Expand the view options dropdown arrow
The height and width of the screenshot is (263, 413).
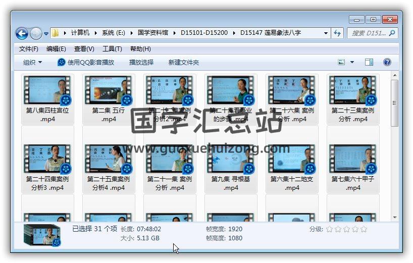(352, 62)
